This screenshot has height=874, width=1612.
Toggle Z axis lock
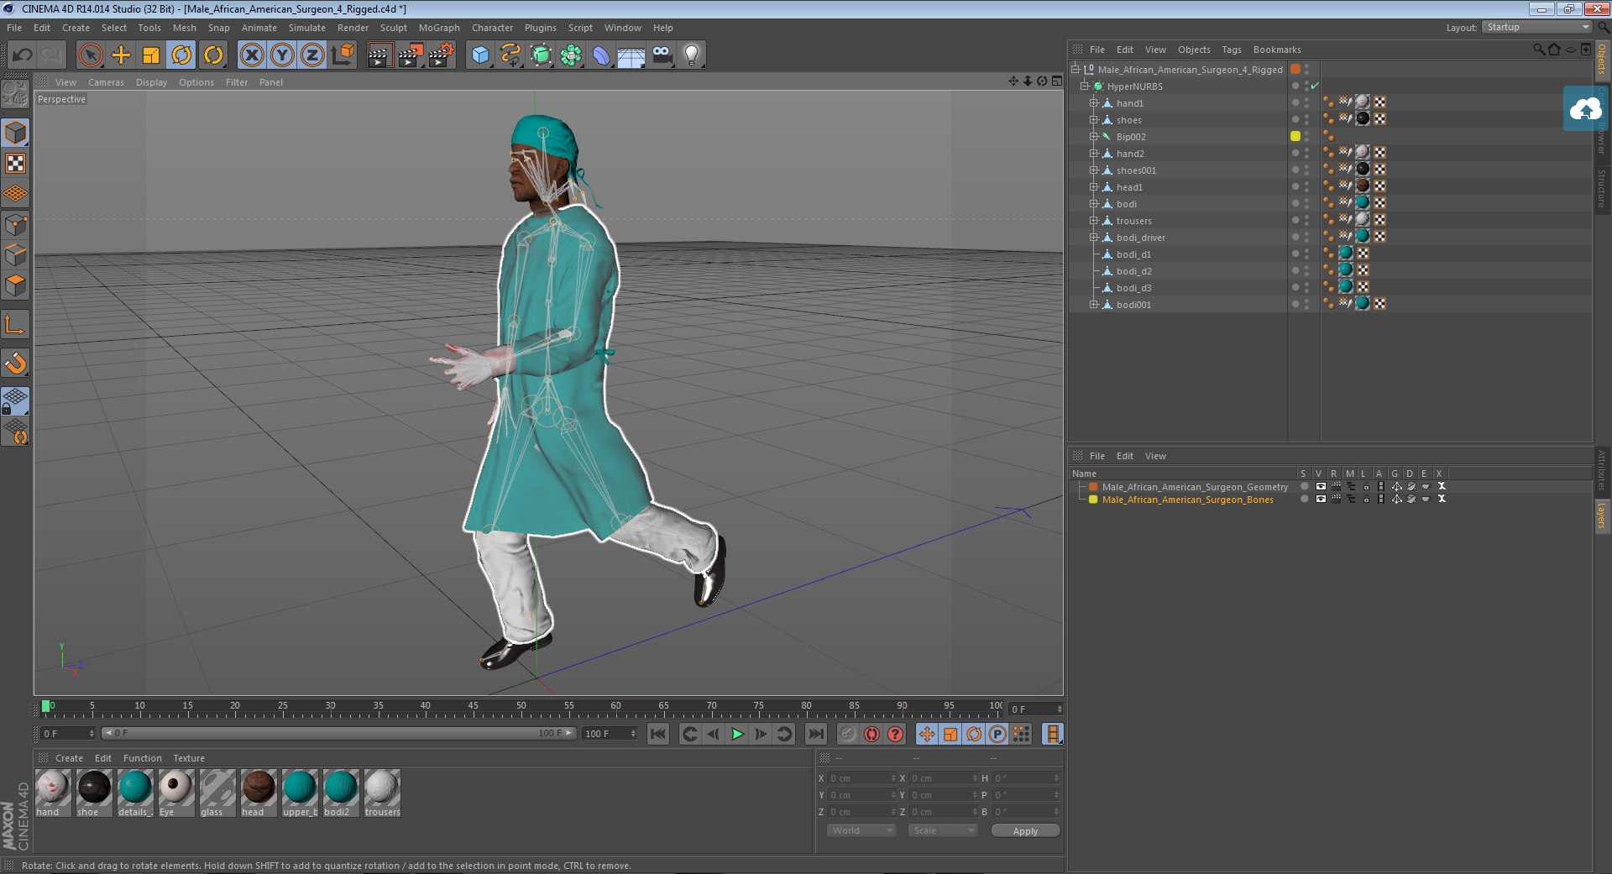coord(312,55)
